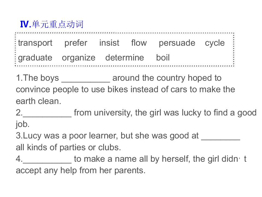Viewport: 262px width, 197px height.
Task: Click 'accept any help from her parents.'
Action: pos(81,170)
